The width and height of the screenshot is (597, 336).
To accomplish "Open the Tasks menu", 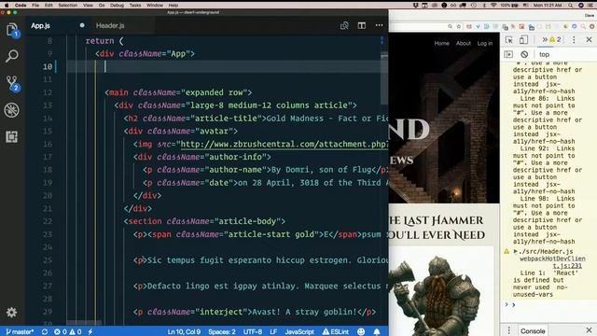I will [135, 6].
